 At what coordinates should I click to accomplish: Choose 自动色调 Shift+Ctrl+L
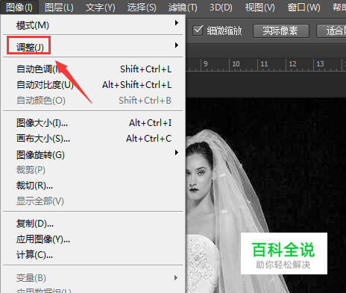coord(93,69)
